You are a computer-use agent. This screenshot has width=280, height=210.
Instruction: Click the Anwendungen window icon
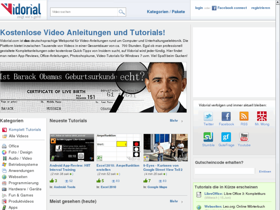(x=4, y=171)
